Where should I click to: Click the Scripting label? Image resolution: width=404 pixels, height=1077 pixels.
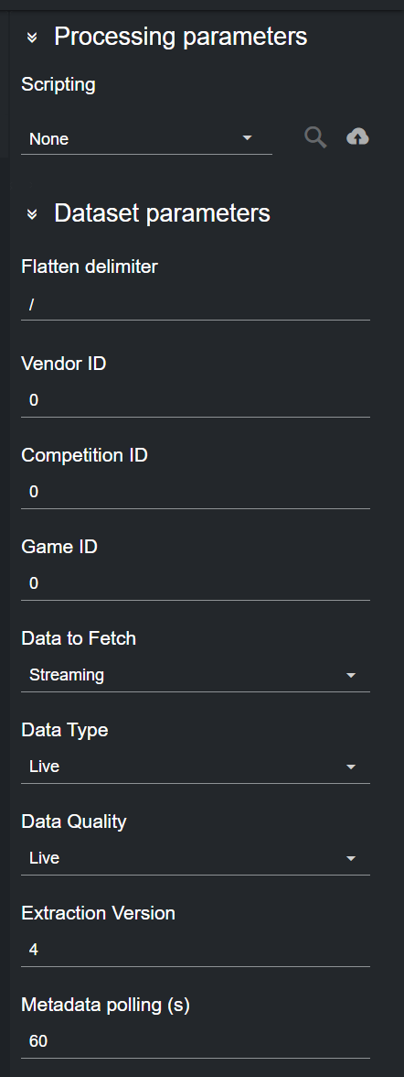(58, 85)
